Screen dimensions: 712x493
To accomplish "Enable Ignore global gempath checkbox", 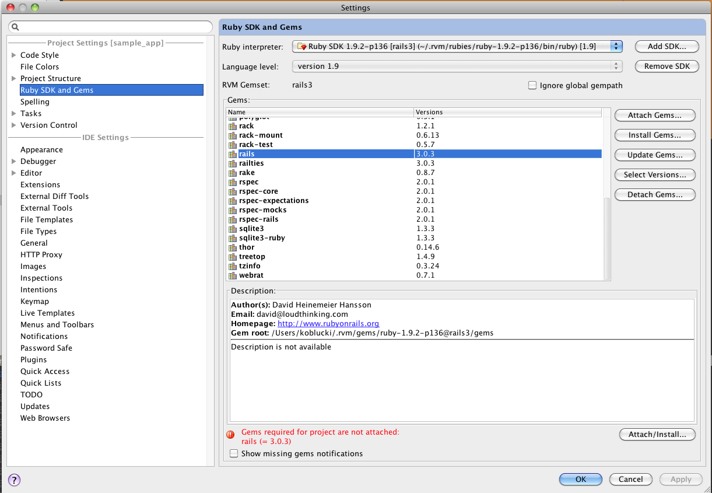I will tap(532, 85).
